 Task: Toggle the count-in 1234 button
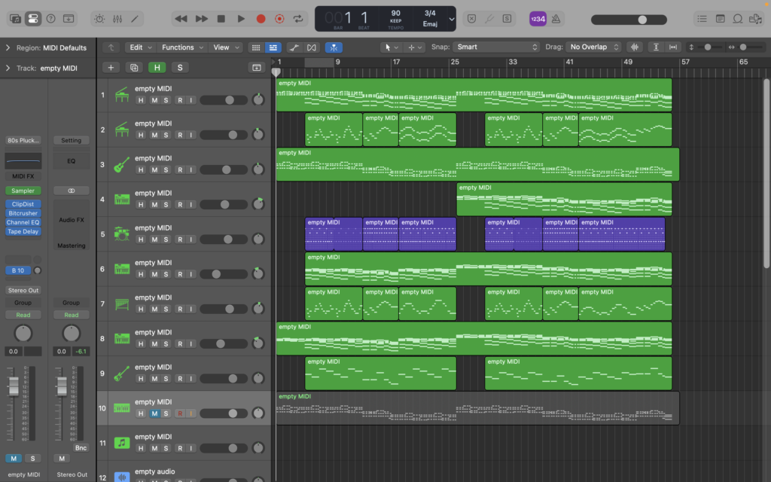point(538,18)
